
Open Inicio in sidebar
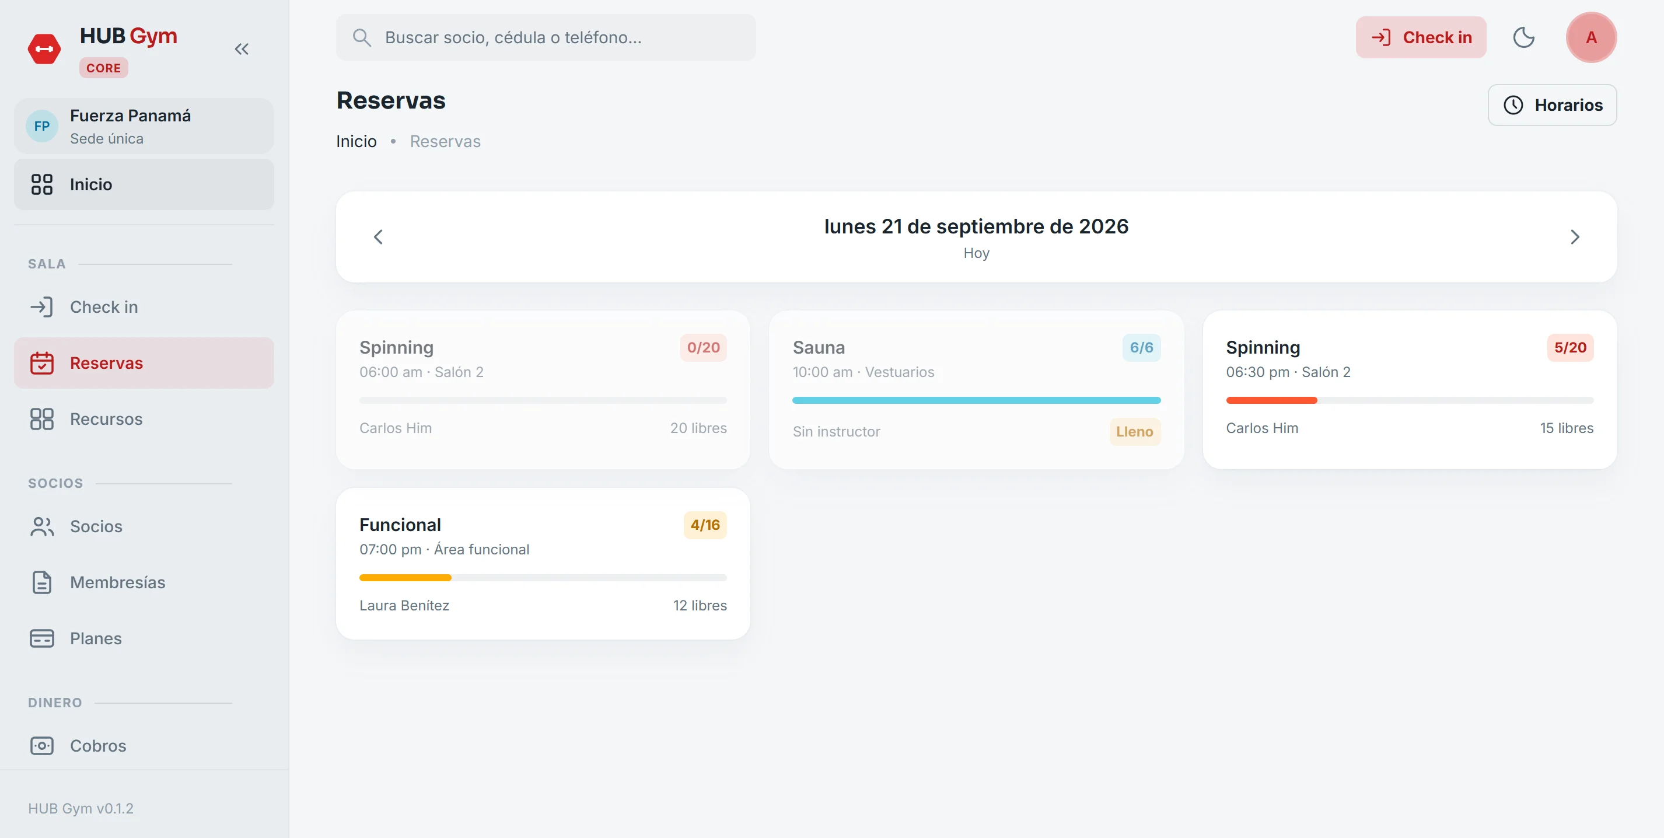pos(144,185)
